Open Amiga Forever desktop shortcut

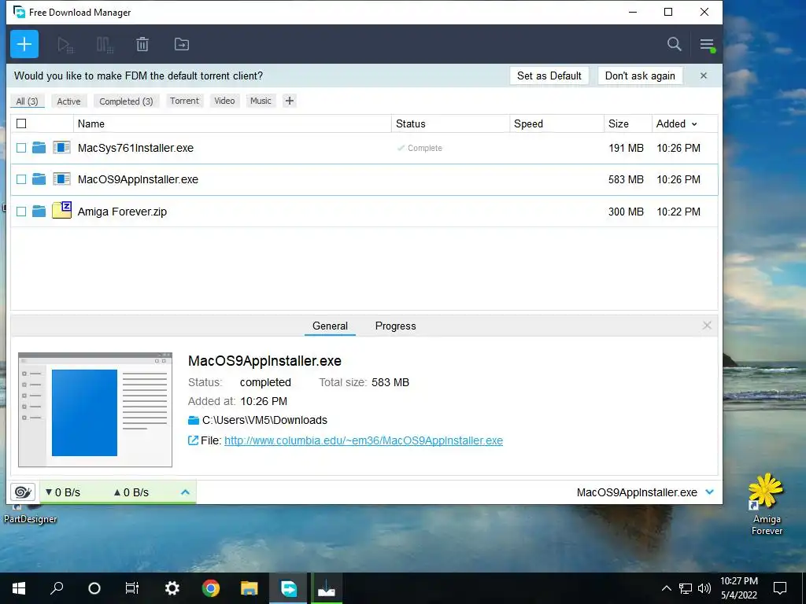click(767, 504)
